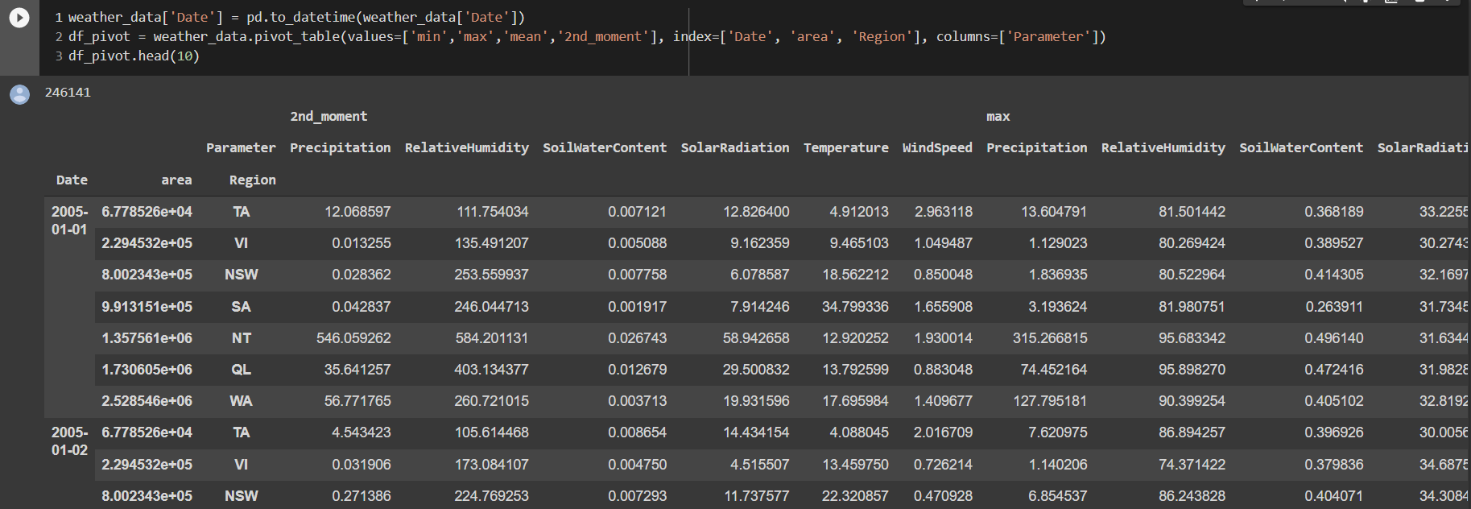Viewport: 1471px width, 509px height.
Task: Click area value 2.528546e+06
Action: click(147, 400)
